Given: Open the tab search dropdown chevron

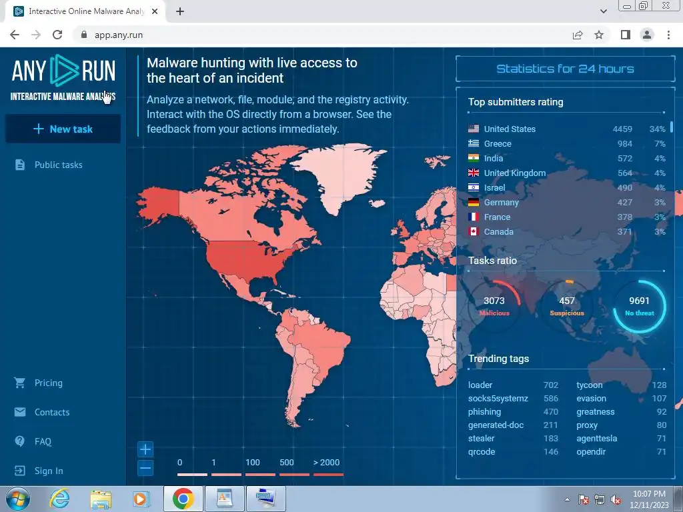Looking at the screenshot, I should [x=603, y=11].
